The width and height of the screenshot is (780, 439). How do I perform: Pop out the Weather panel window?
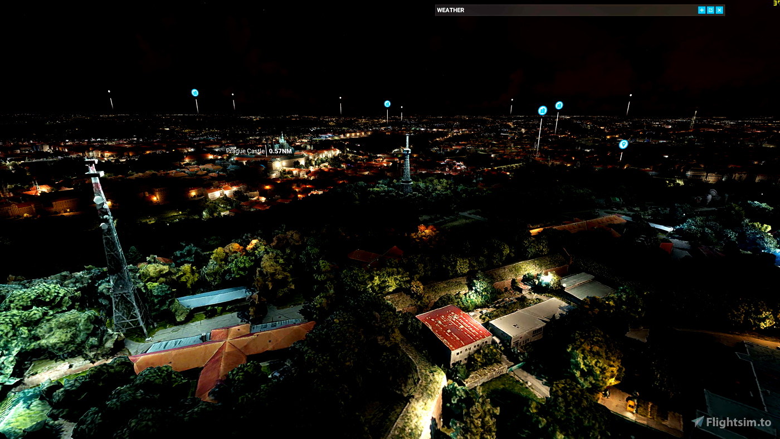(x=710, y=10)
